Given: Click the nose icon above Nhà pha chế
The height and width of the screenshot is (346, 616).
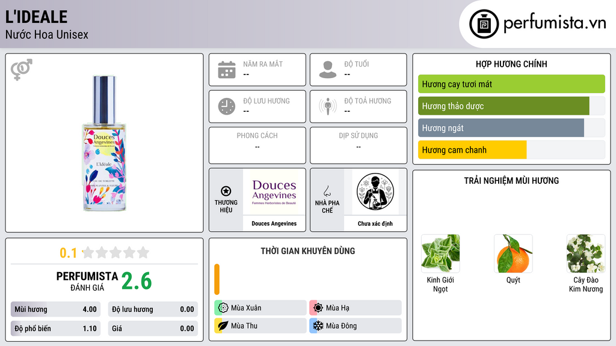Looking at the screenshot, I should (x=327, y=191).
